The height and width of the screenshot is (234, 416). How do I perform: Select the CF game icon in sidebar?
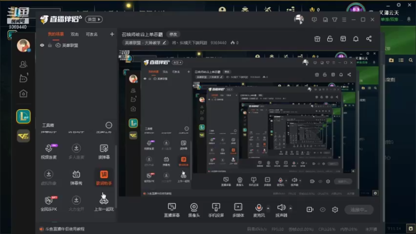pos(23,136)
